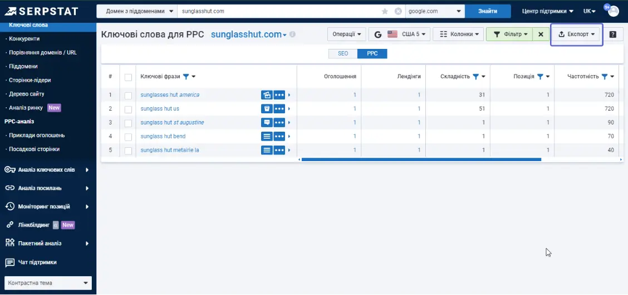628x295 pixels.
Task: Check the sunglass hut st augustine row
Action: click(128, 123)
